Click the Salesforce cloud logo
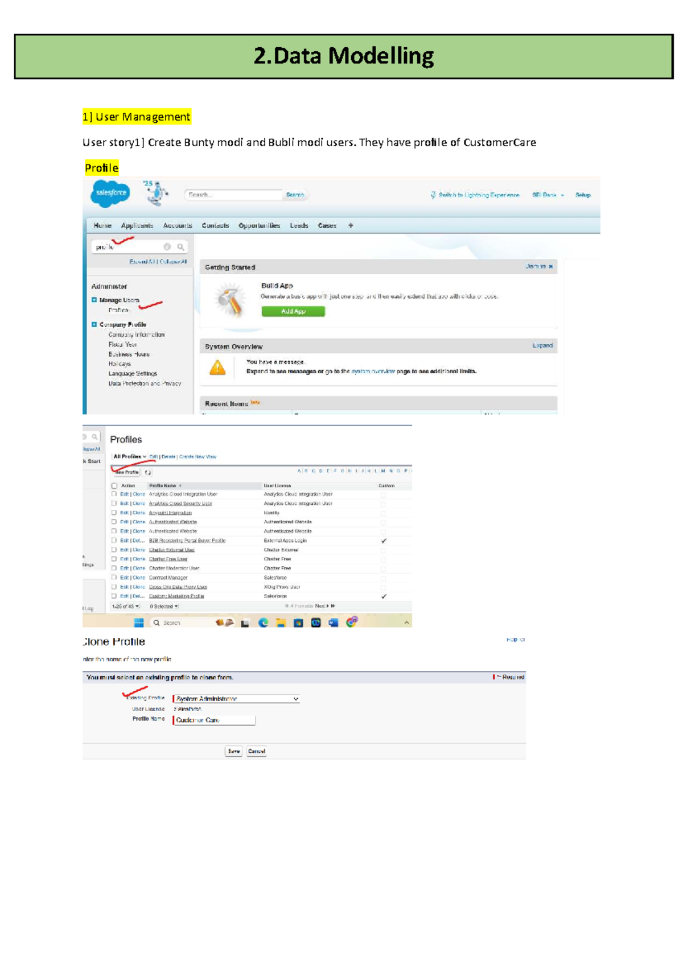Image resolution: width=683 pixels, height=965 pixels. 110,193
